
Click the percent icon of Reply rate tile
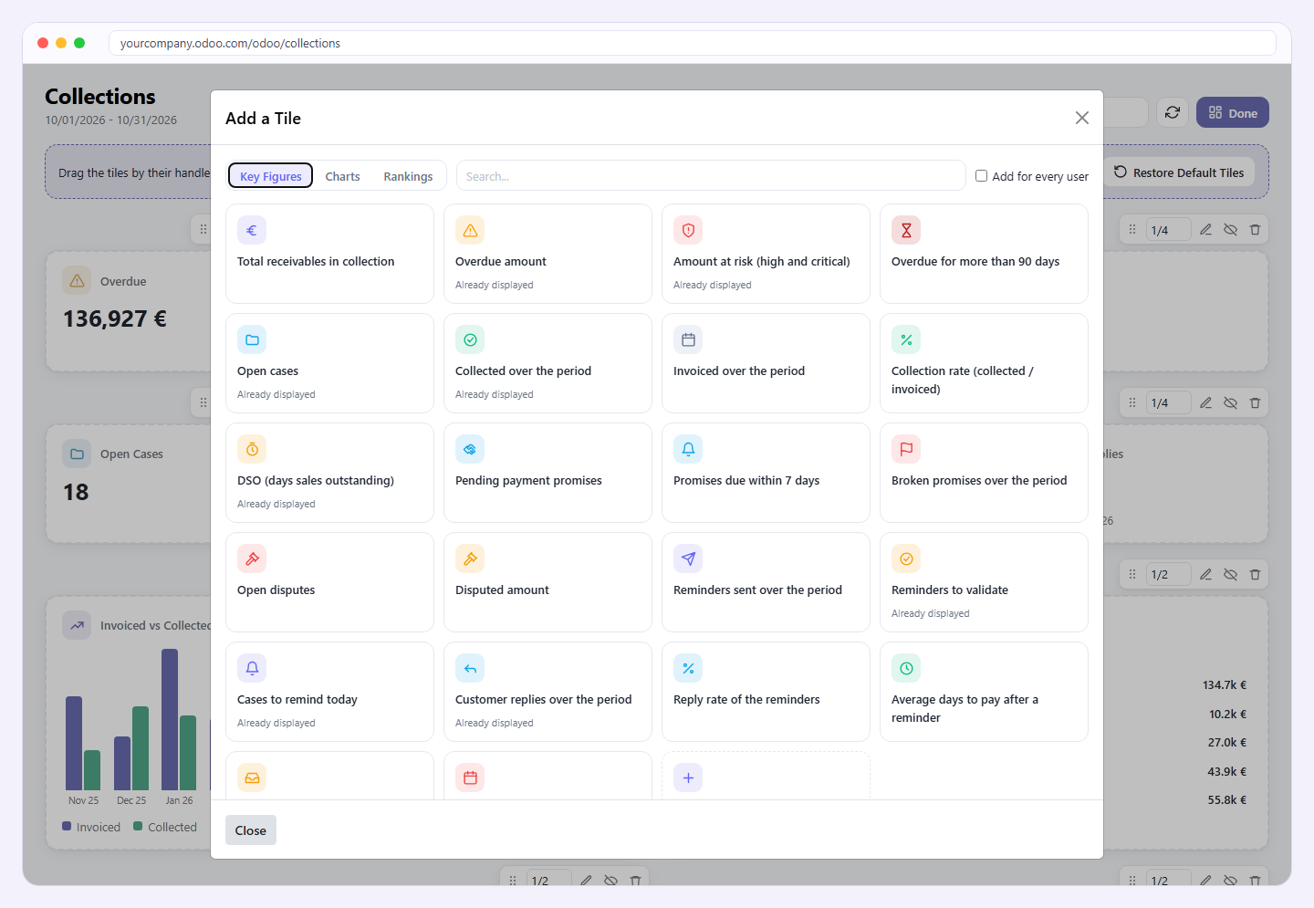[x=688, y=668]
